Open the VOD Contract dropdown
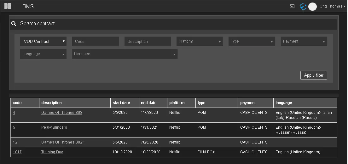Viewport: 348px width, 164px height. [x=43, y=41]
